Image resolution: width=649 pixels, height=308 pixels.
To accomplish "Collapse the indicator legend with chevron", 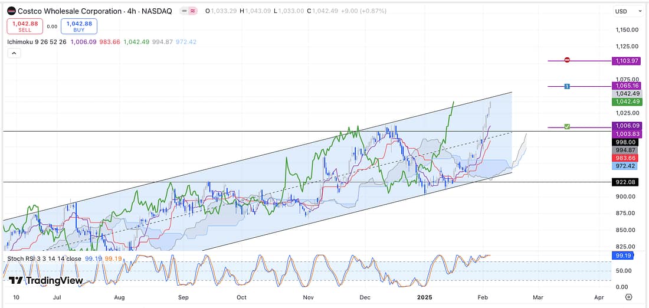I will click(x=14, y=53).
